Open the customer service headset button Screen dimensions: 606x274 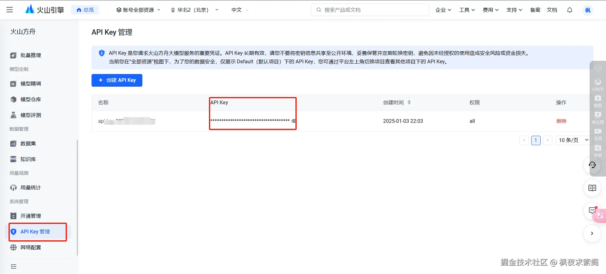click(592, 165)
